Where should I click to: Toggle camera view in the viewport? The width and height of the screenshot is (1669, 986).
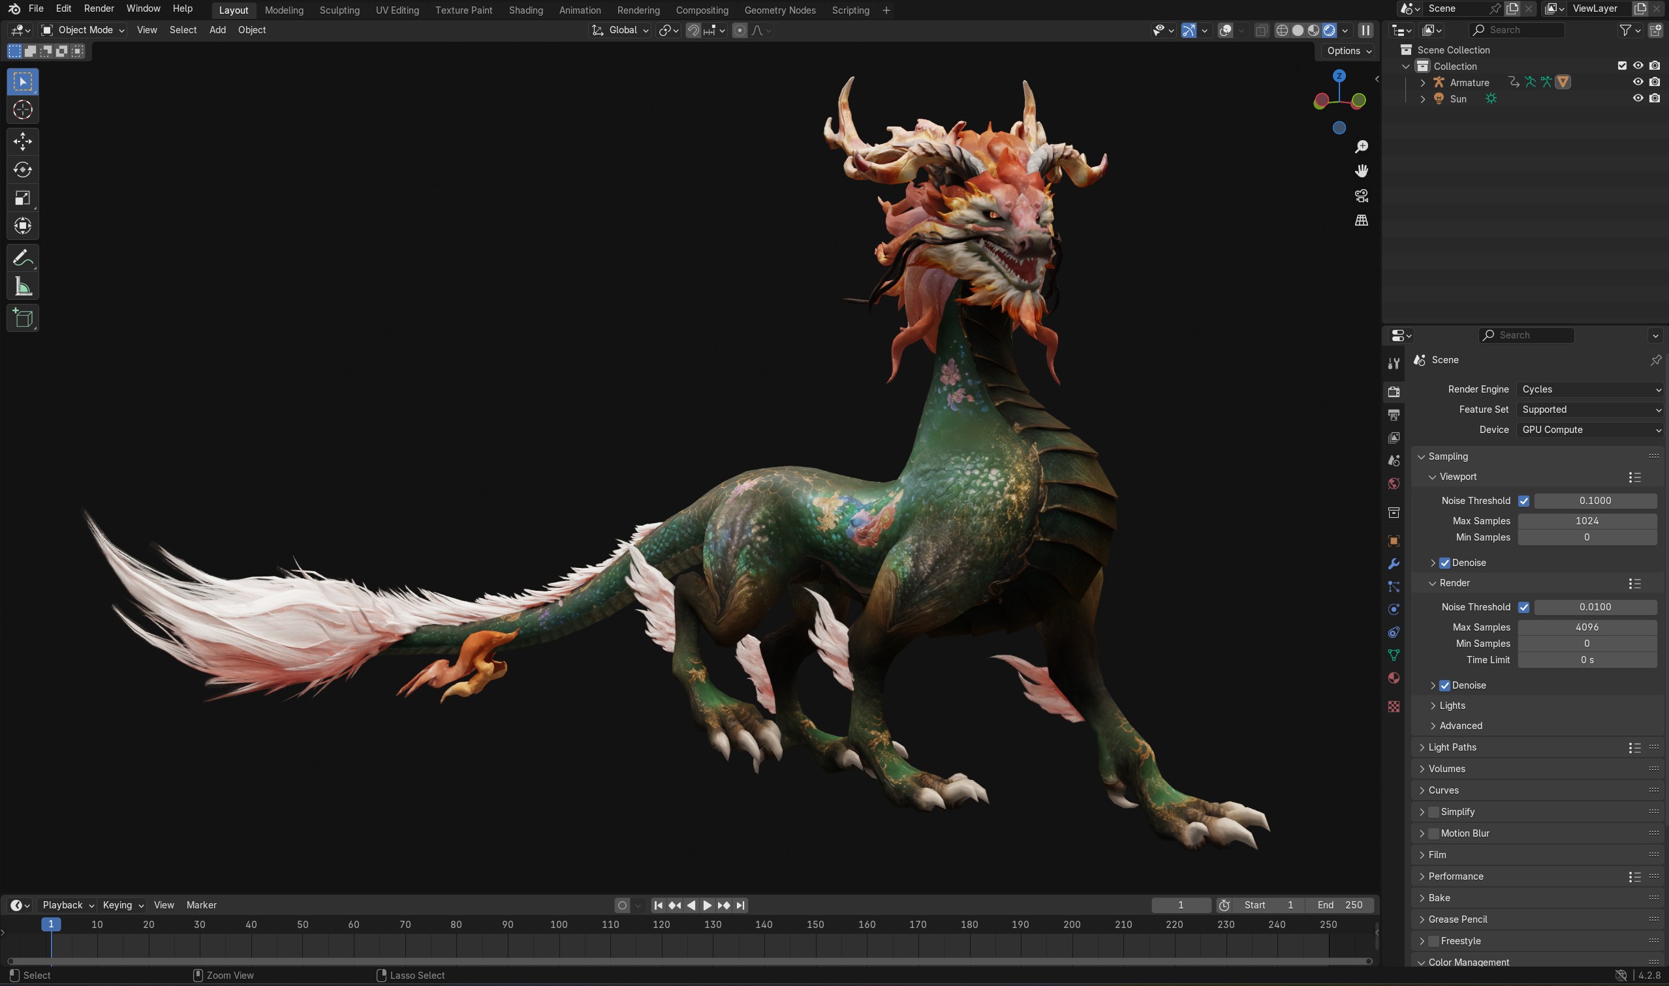(1361, 196)
